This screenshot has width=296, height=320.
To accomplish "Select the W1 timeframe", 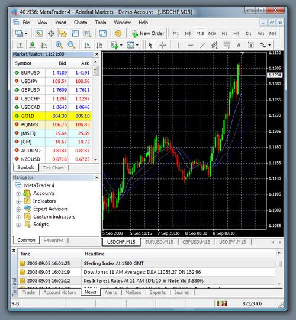I will click(260, 33).
